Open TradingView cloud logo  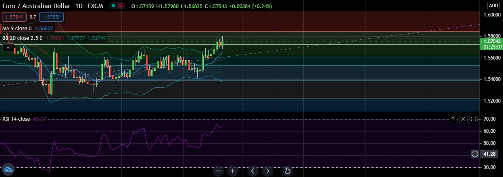tap(8, 169)
